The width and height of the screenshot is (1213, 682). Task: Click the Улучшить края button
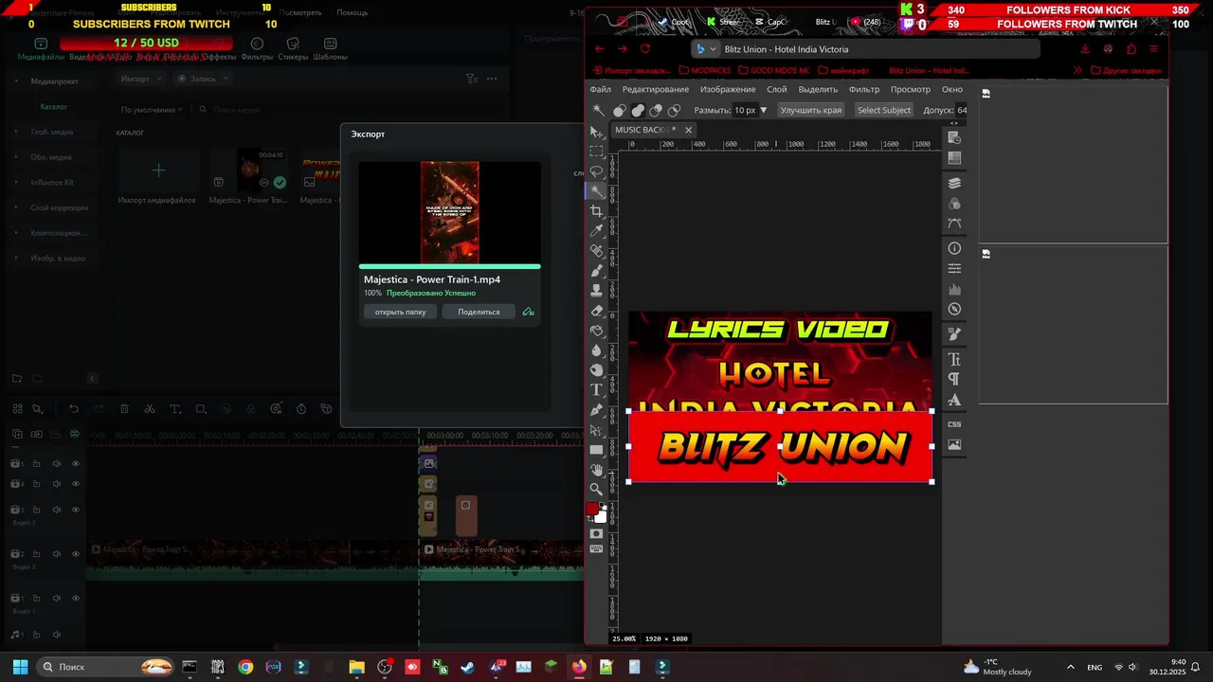[x=811, y=110]
